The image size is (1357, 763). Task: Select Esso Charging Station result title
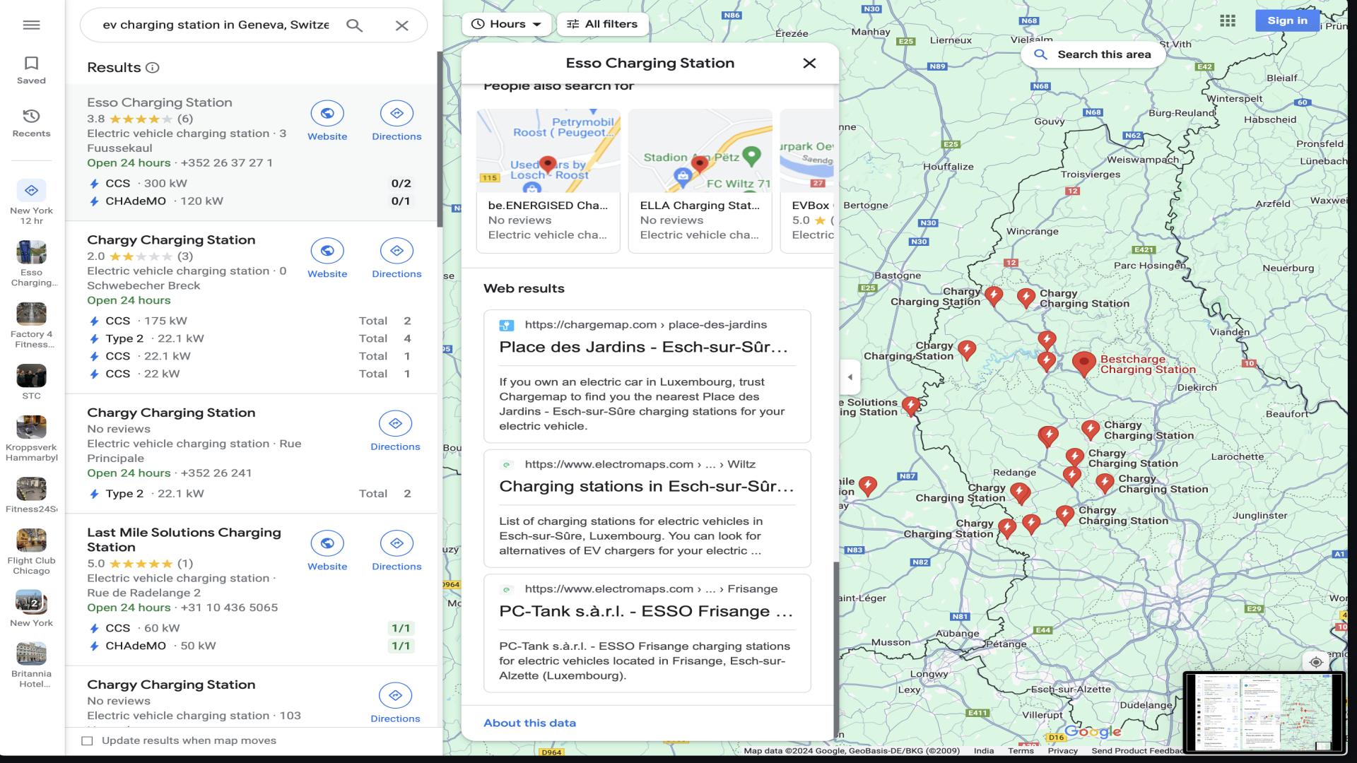159,102
